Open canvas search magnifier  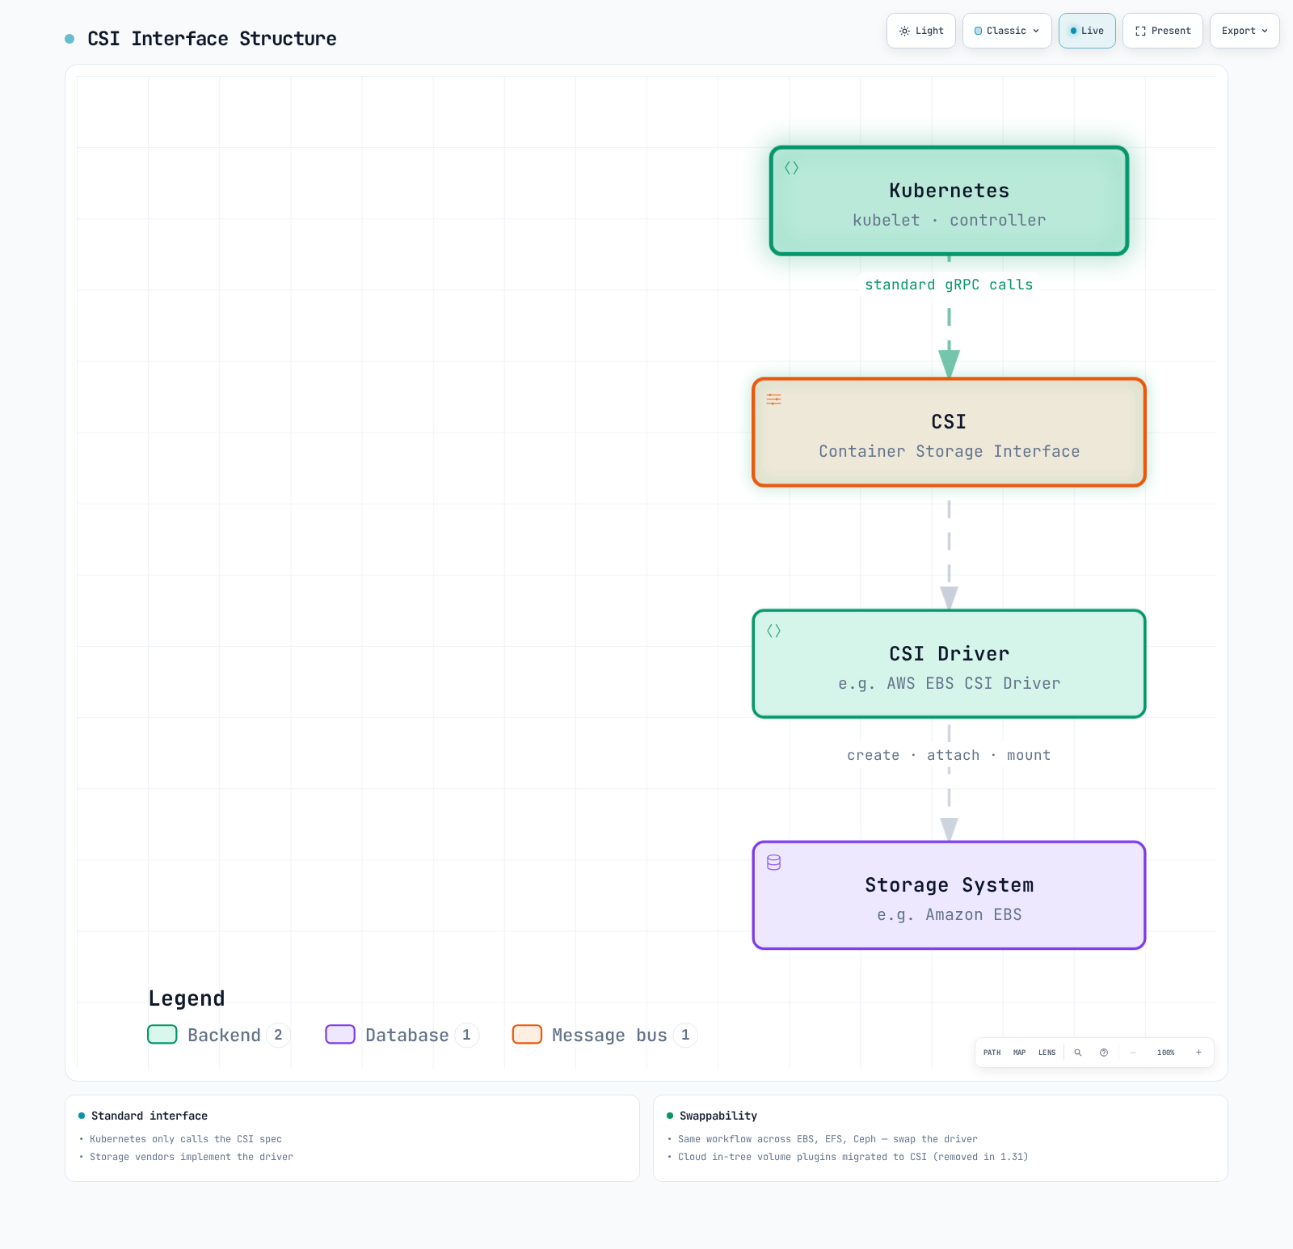coord(1077,1053)
